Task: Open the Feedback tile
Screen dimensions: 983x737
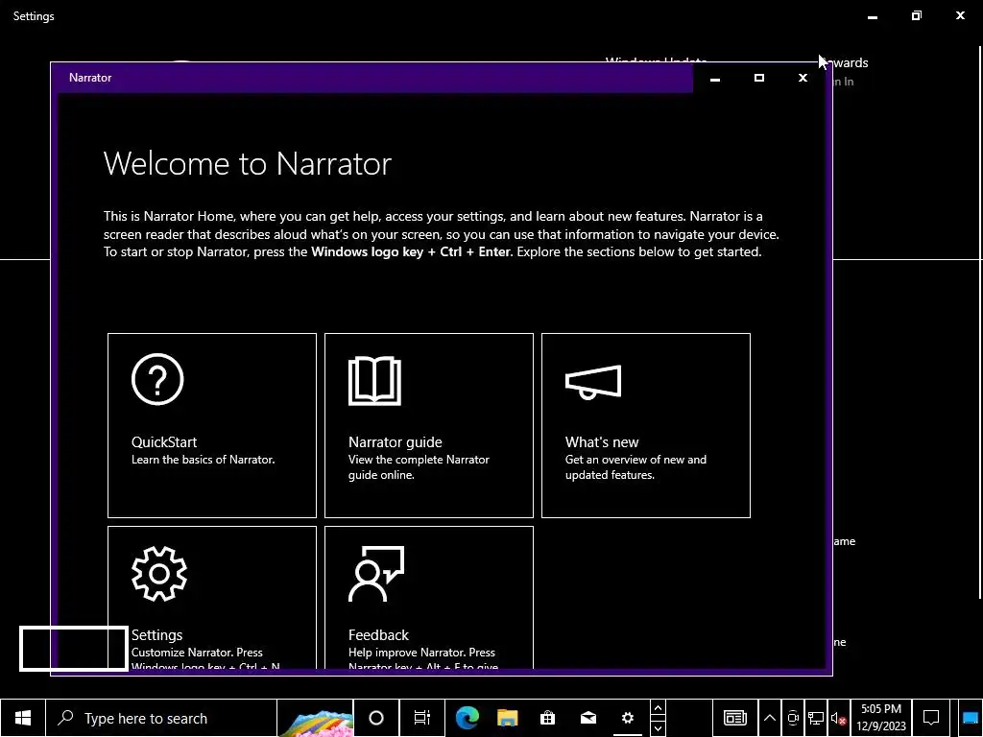Action: (x=429, y=597)
